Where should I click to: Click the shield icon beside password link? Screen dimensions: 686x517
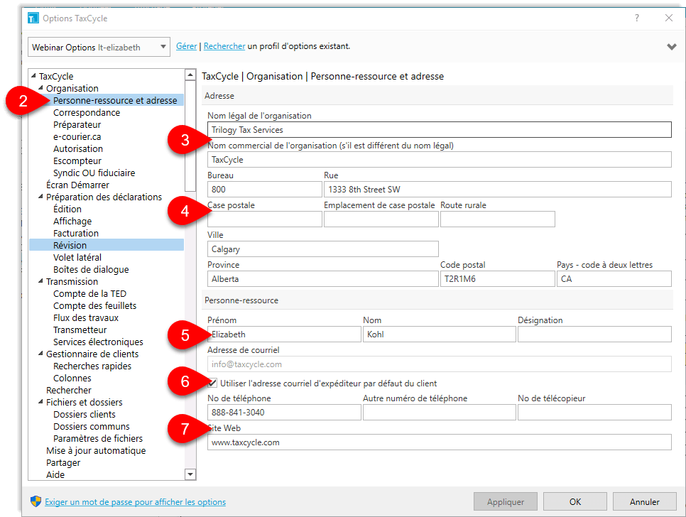(36, 501)
